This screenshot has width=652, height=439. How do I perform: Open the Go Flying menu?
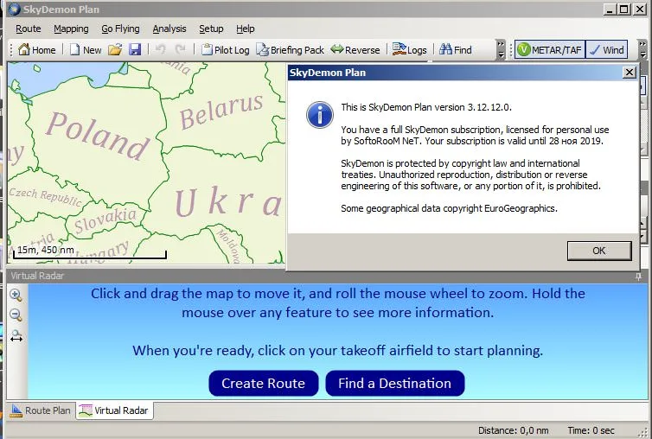[120, 29]
